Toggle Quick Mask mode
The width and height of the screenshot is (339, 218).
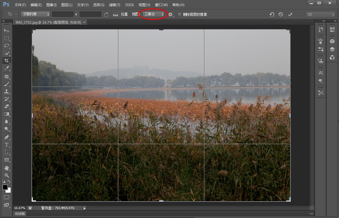pos(7,197)
